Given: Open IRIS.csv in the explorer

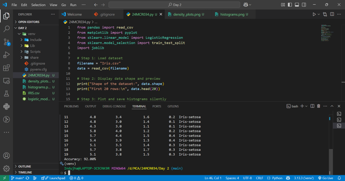Looking at the screenshot, I should [x=34, y=93].
